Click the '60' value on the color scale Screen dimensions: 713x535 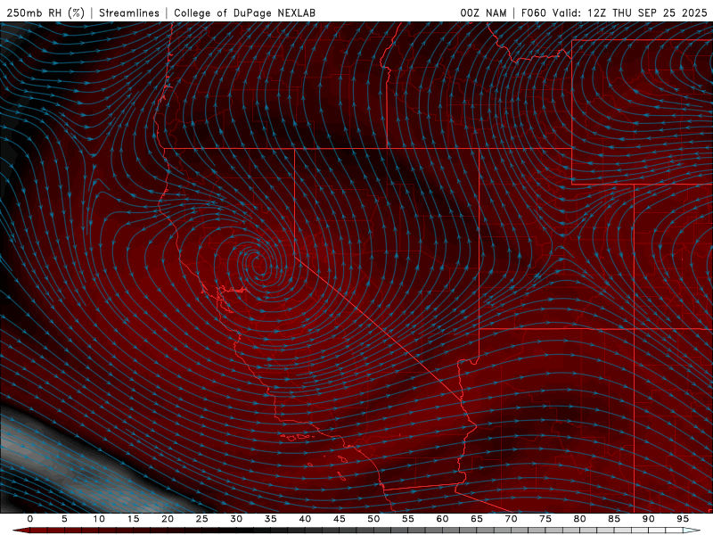(442, 519)
